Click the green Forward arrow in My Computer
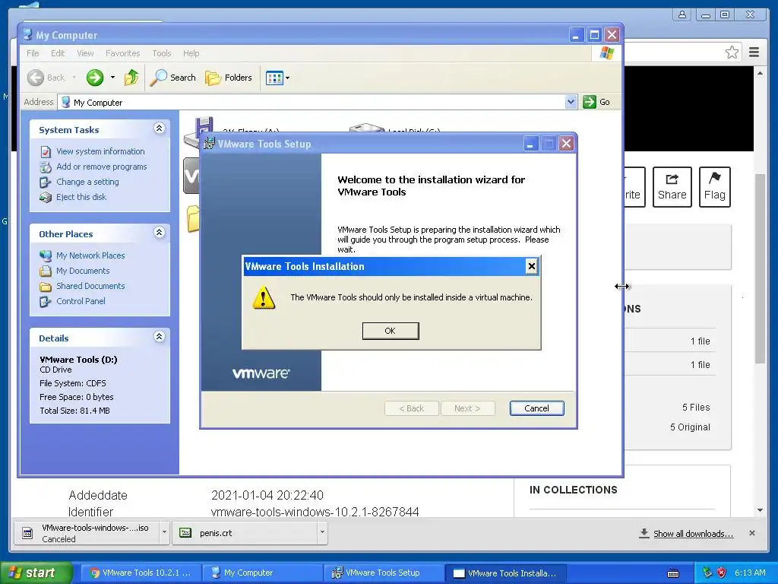Viewport: 778px width, 584px height. point(95,78)
